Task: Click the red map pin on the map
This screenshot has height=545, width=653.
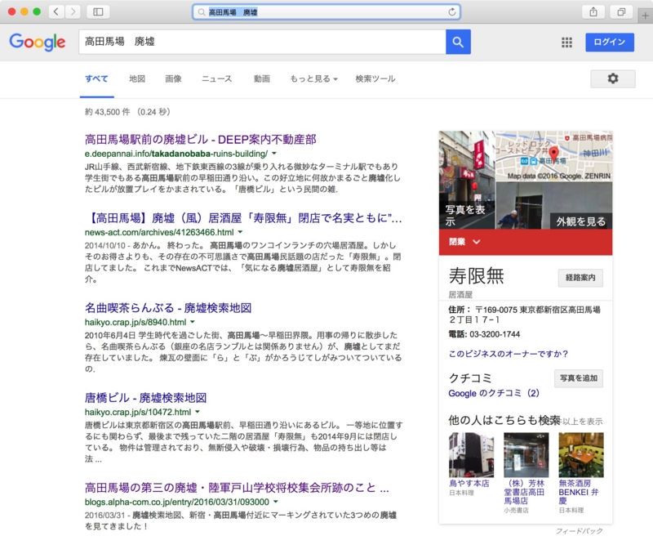Action: pyautogui.click(x=553, y=153)
